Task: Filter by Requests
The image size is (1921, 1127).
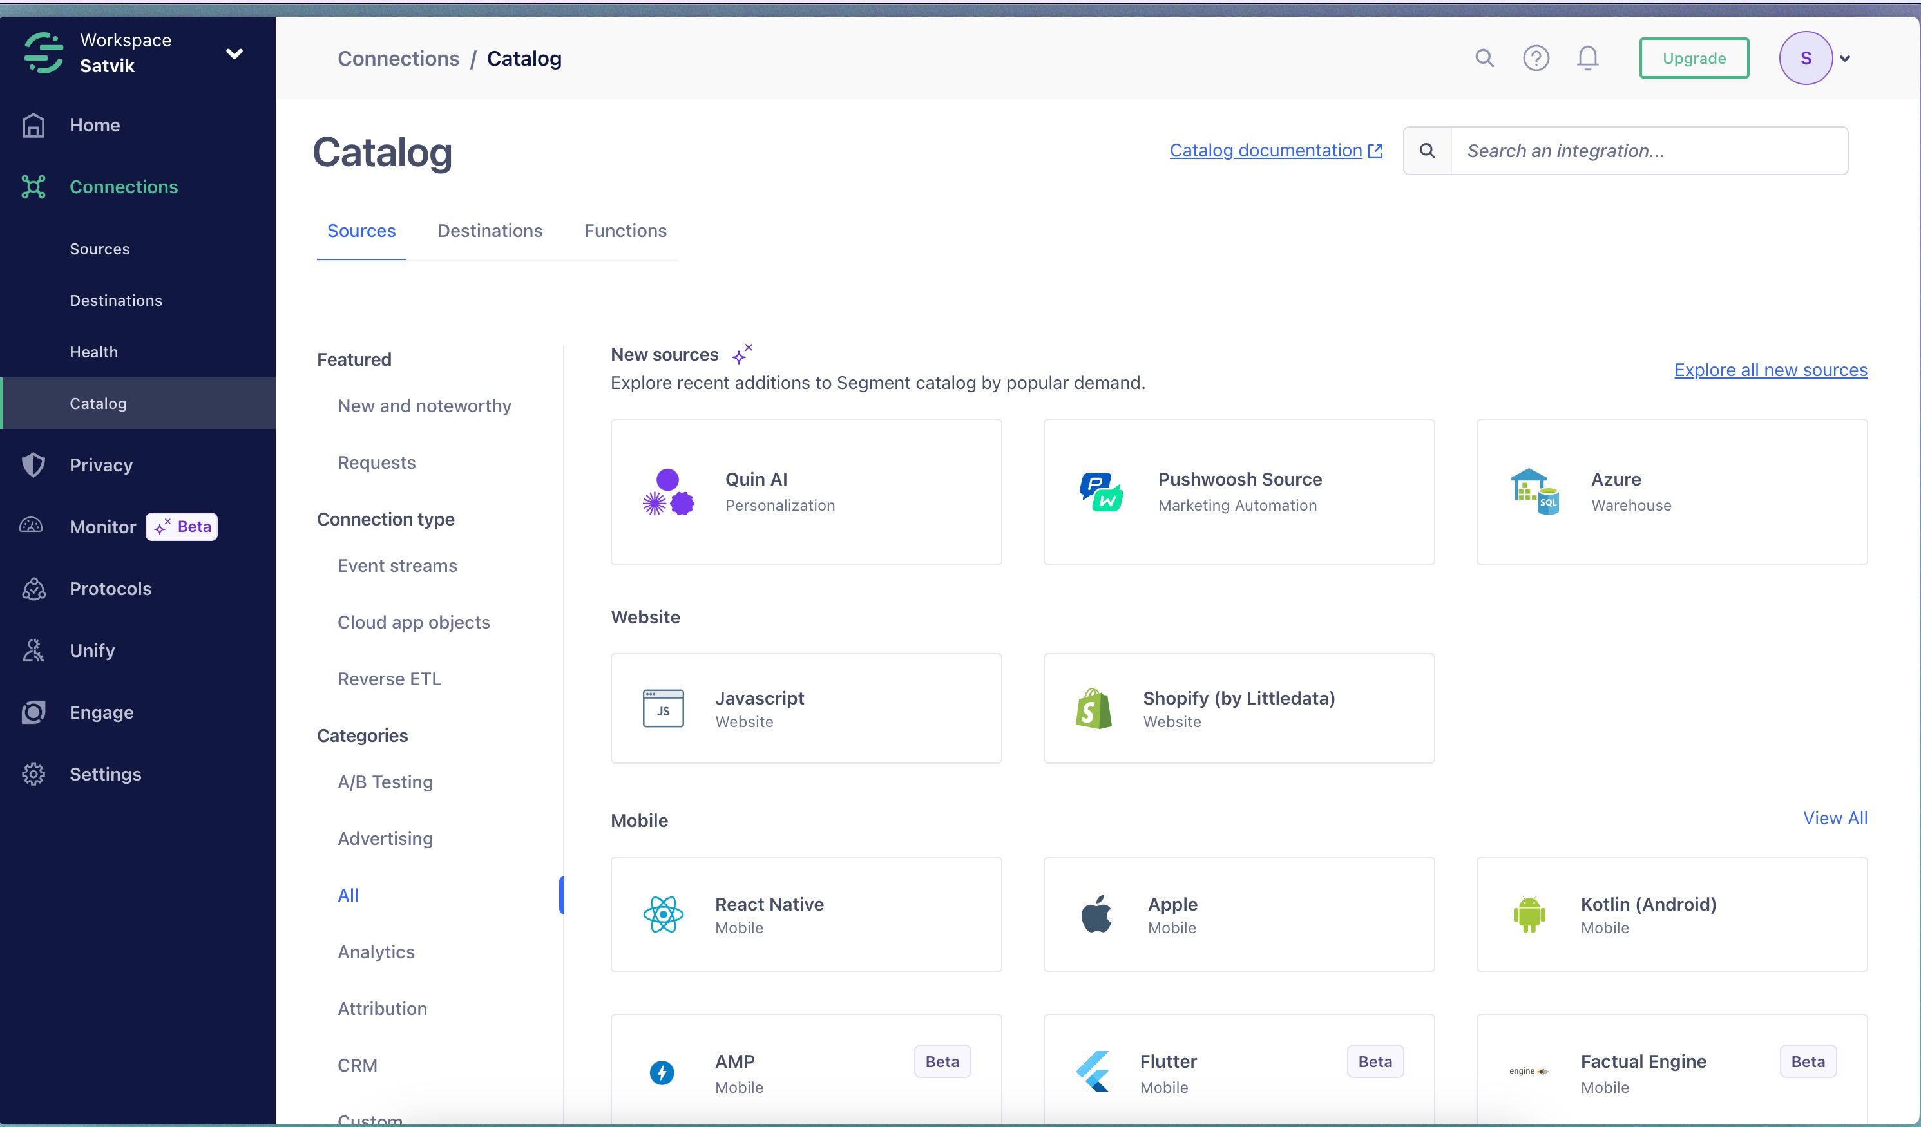Action: (x=377, y=463)
